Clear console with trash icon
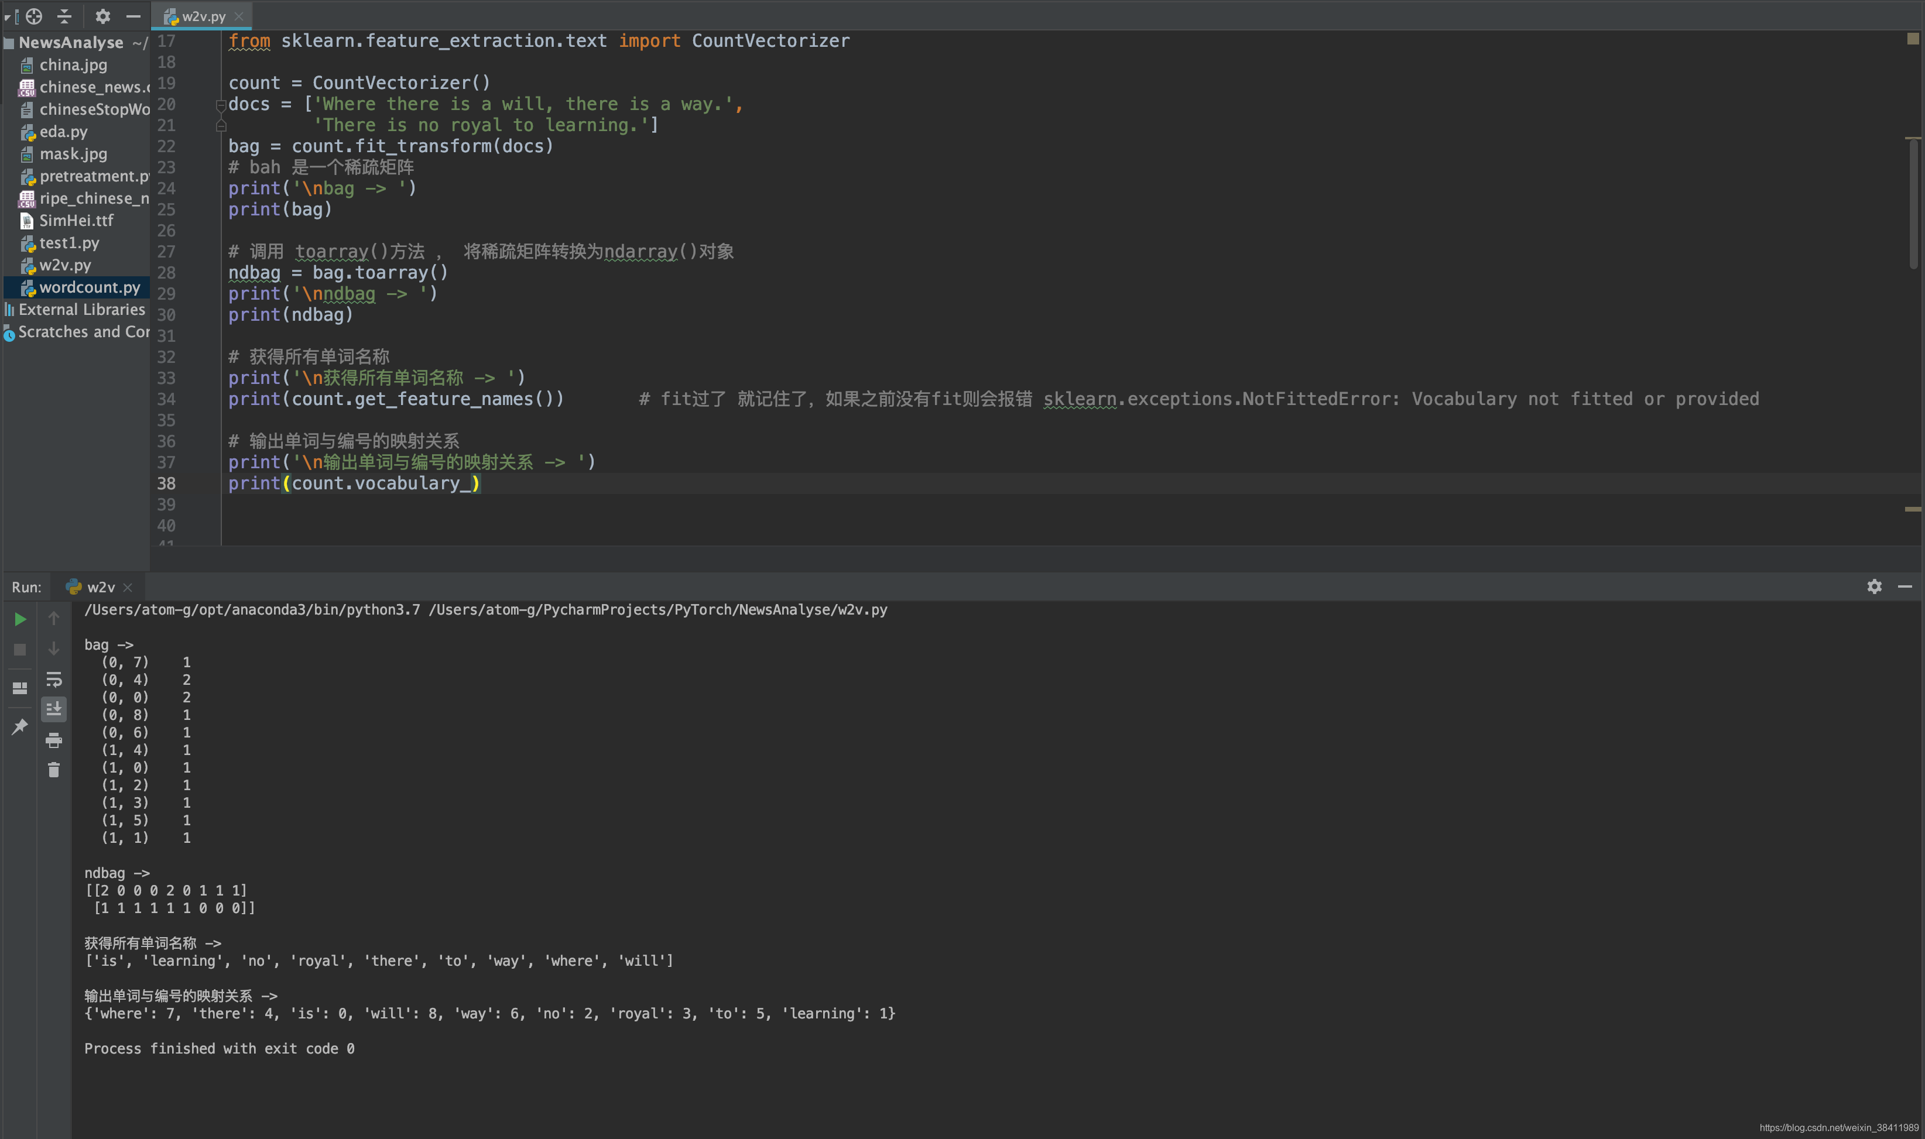The width and height of the screenshot is (1925, 1139). click(54, 770)
